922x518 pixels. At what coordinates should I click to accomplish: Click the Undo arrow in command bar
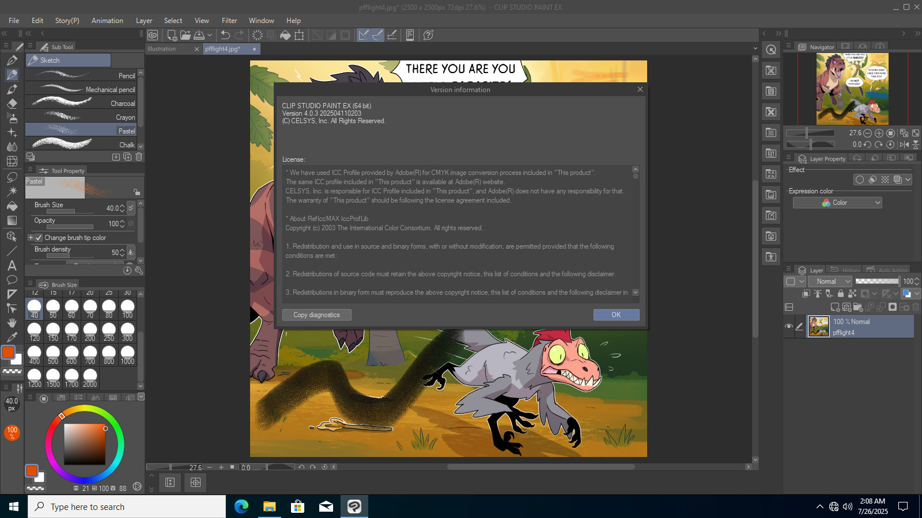[x=225, y=35]
